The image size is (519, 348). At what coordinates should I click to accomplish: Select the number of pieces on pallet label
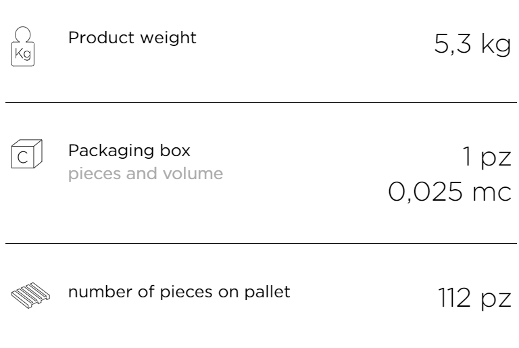click(179, 293)
